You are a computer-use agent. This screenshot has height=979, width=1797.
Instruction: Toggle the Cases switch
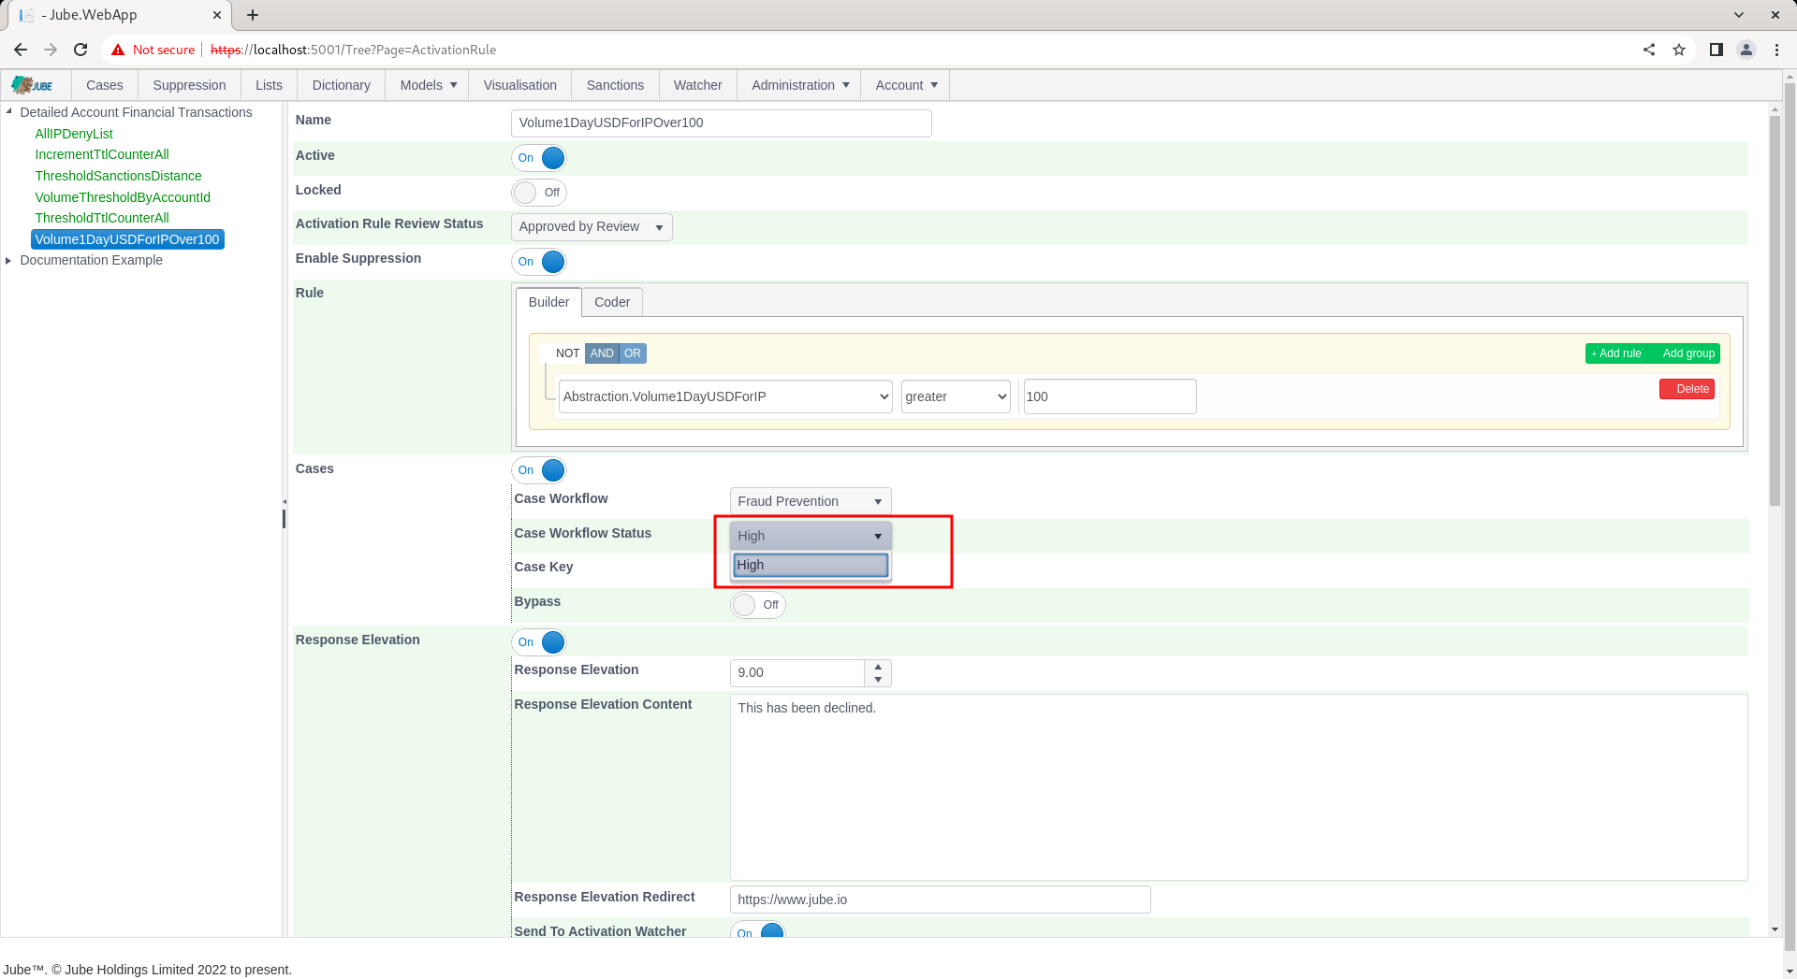[x=539, y=470]
